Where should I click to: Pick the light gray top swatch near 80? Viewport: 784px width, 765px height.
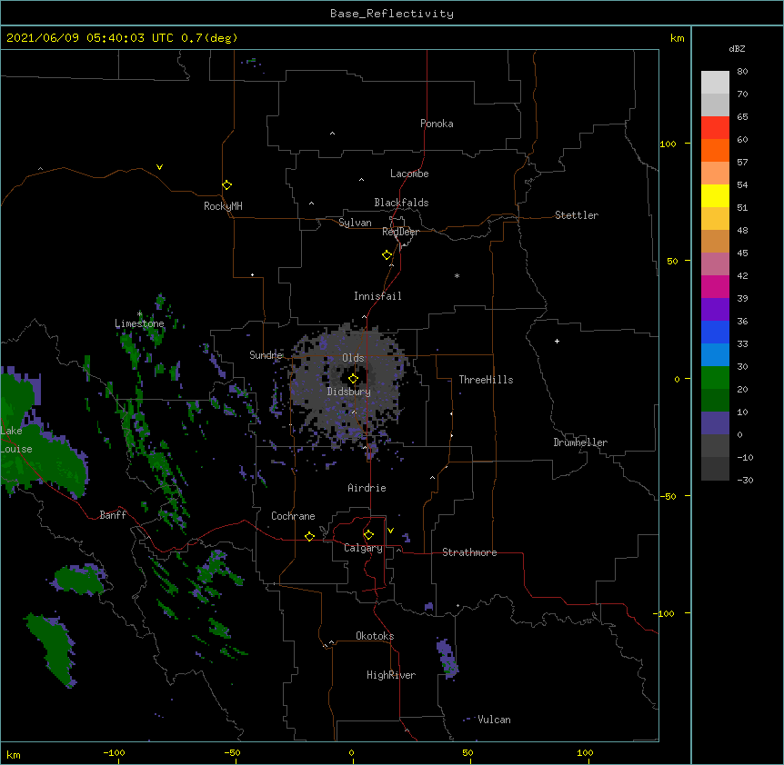point(715,83)
